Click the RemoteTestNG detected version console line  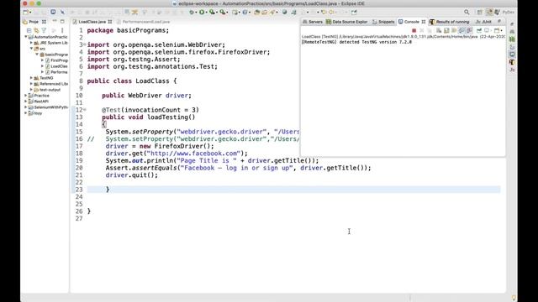pyautogui.click(x=356, y=42)
